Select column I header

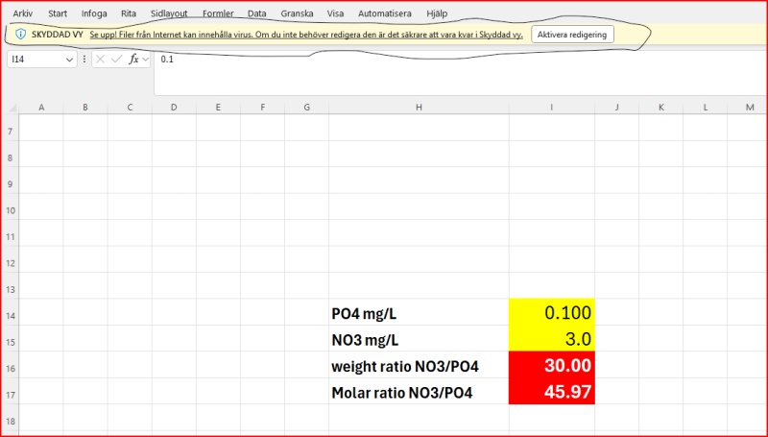pos(551,108)
